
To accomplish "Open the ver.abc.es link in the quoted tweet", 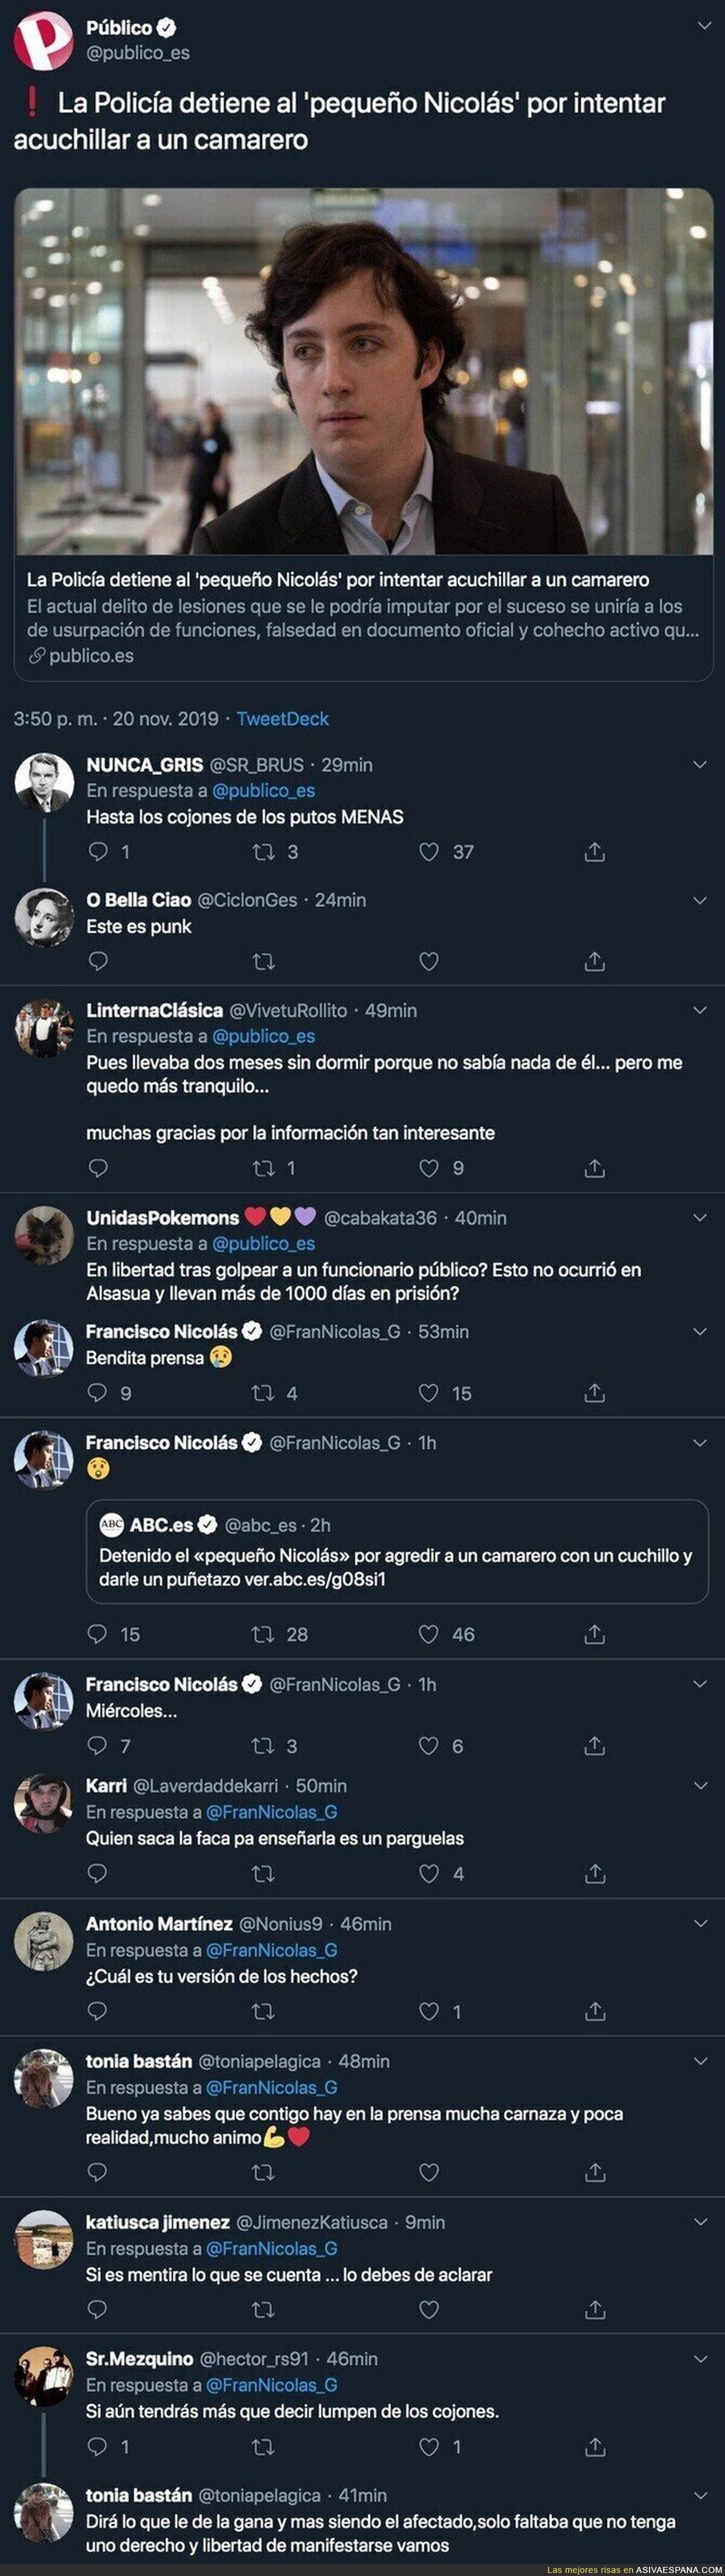I will point(315,1580).
